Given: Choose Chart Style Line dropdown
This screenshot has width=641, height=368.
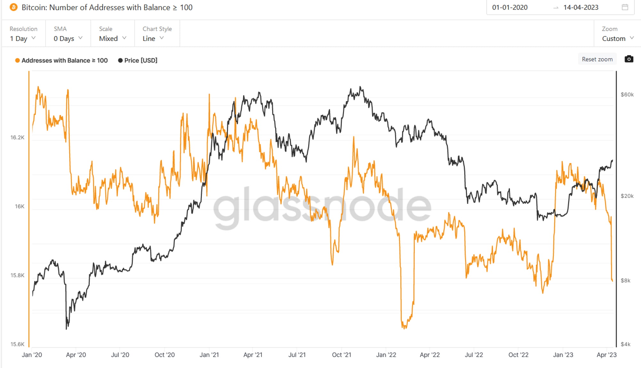Looking at the screenshot, I should coord(157,34).
